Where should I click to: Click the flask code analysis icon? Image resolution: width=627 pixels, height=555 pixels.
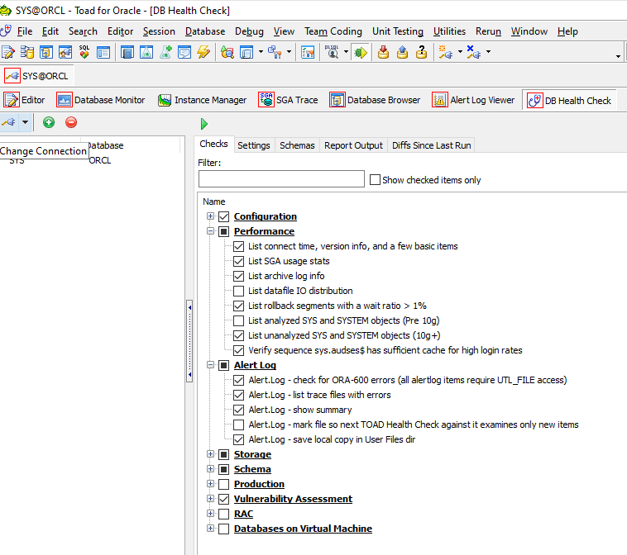[146, 52]
